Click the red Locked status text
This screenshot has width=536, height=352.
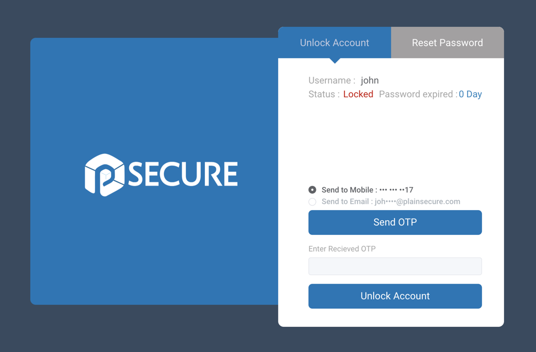358,95
